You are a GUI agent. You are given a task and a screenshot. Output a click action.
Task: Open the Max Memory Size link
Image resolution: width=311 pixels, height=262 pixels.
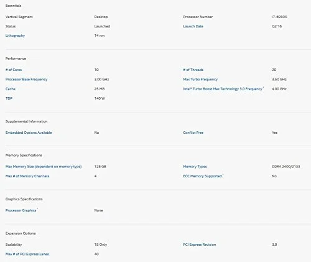(44, 167)
